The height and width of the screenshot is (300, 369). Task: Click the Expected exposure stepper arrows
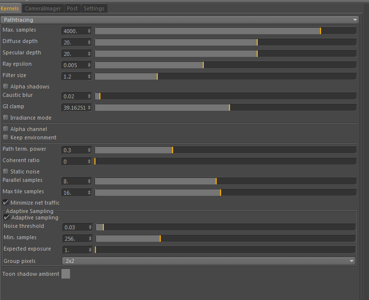90,250
